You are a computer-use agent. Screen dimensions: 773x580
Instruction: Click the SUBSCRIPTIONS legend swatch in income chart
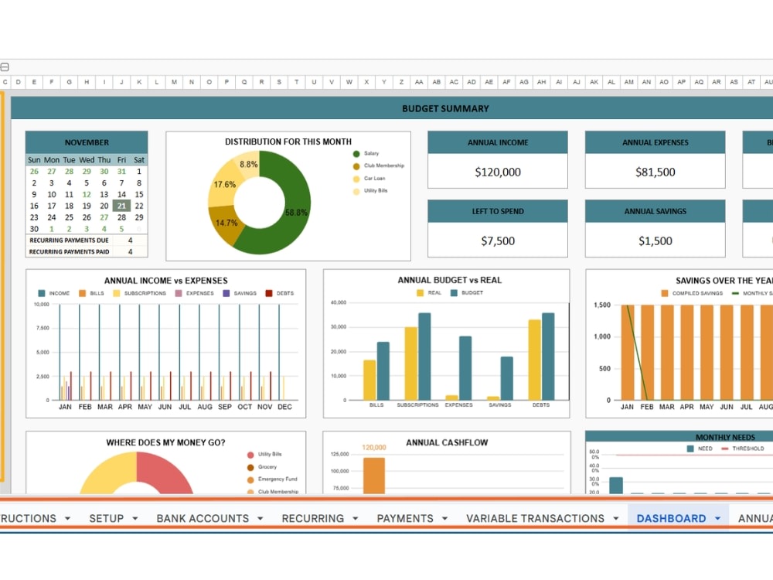point(117,293)
